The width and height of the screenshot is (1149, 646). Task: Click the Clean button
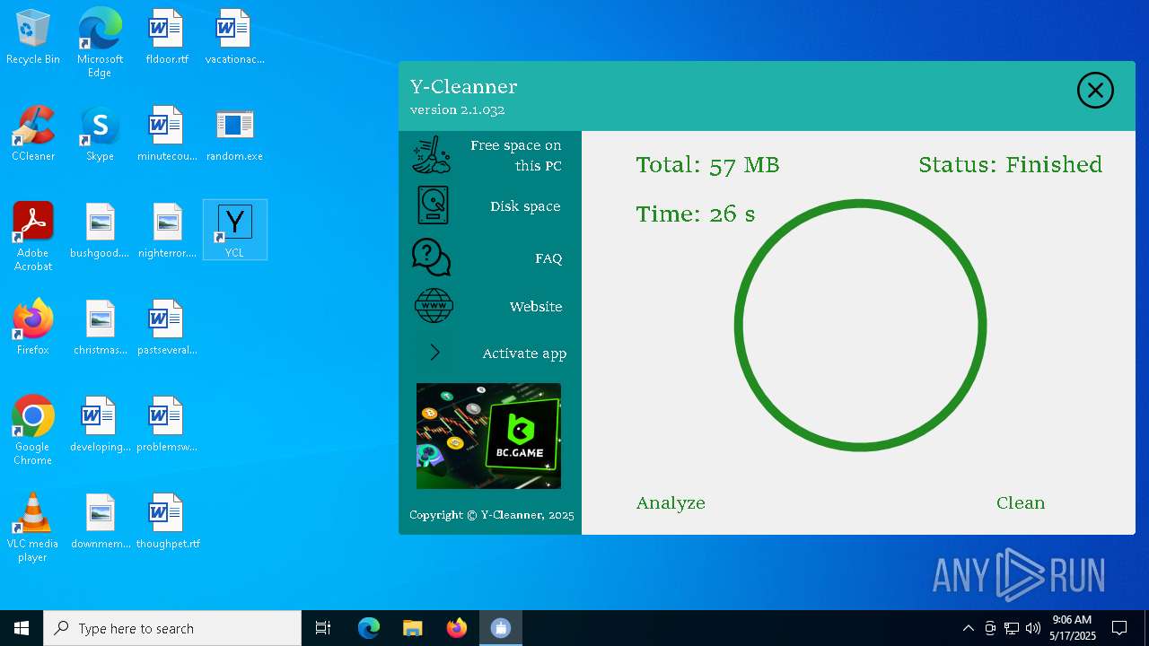pos(1021,503)
